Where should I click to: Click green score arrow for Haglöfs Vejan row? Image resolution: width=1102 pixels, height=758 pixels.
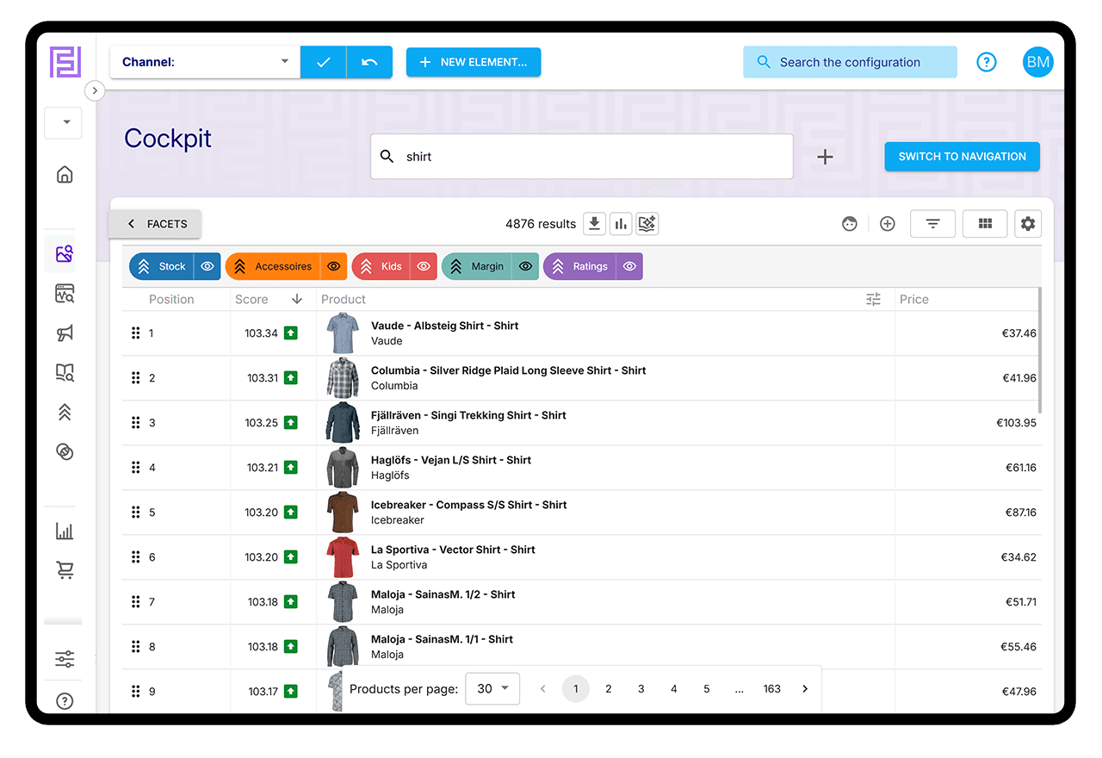[x=291, y=467]
